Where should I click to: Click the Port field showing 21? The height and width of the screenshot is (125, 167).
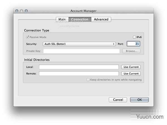(133, 44)
